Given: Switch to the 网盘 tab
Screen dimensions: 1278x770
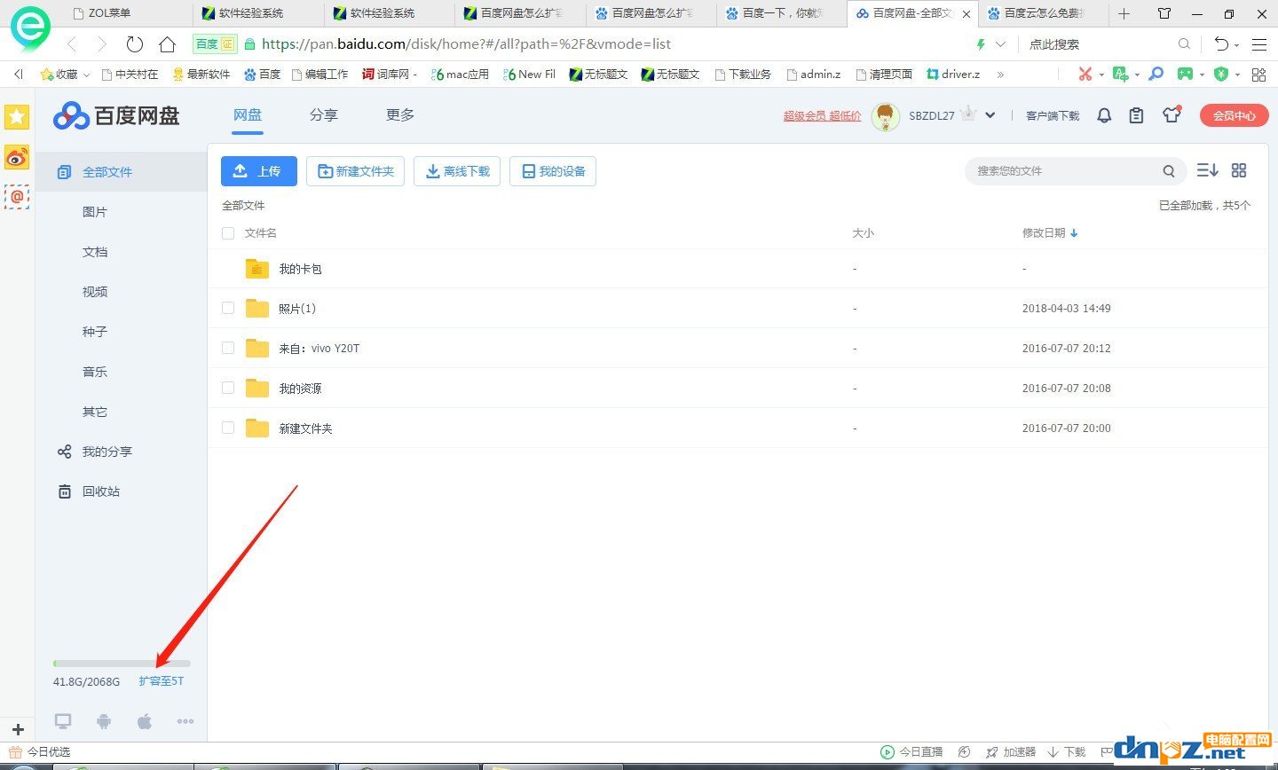Looking at the screenshot, I should (x=248, y=115).
